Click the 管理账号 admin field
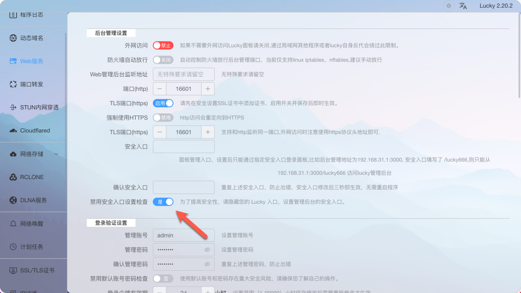The image size is (521, 293). pyautogui.click(x=183, y=235)
